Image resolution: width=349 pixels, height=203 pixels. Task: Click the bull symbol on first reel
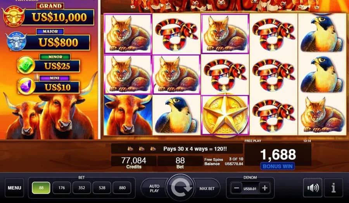click(x=128, y=115)
